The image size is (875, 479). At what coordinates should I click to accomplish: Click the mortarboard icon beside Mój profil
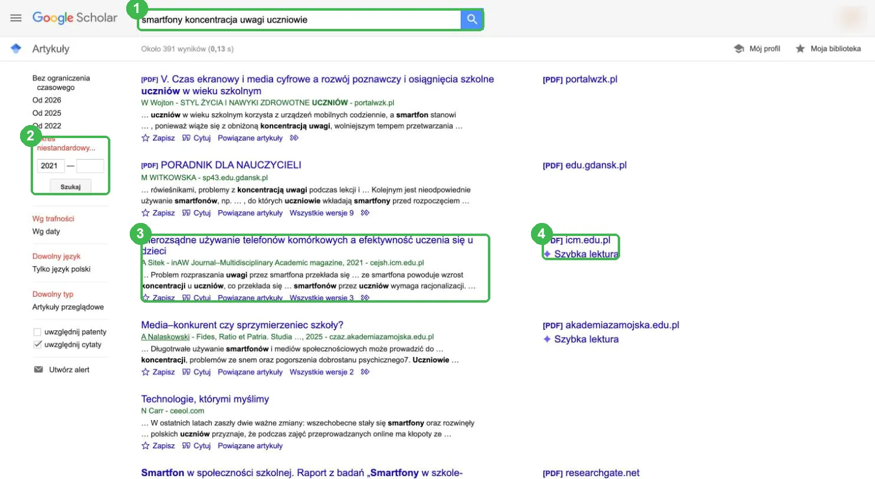739,48
